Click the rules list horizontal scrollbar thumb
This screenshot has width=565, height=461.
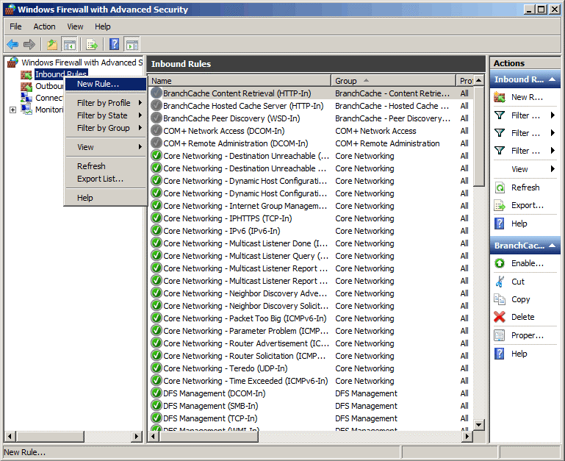coord(208,437)
